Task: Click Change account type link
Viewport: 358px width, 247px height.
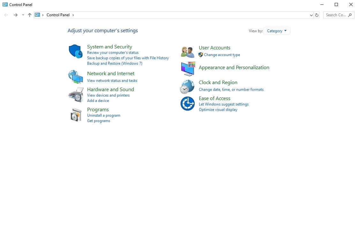Action: [x=222, y=55]
